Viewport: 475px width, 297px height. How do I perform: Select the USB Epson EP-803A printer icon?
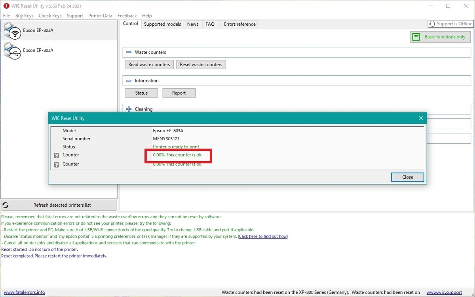12,51
